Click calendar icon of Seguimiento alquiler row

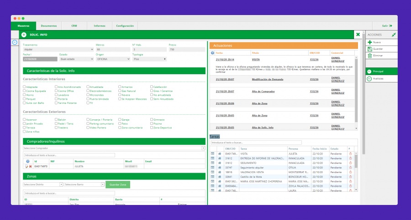tap(212, 168)
